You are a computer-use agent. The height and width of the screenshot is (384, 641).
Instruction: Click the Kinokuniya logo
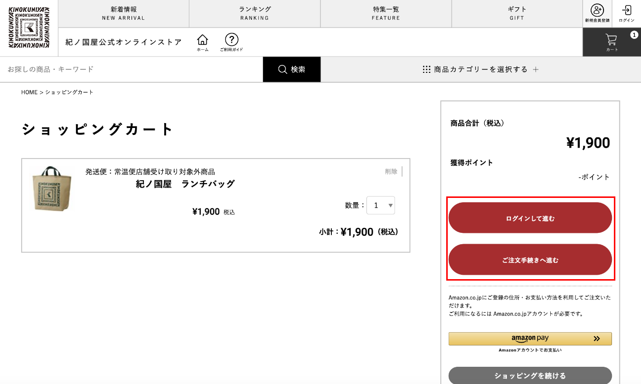click(29, 28)
